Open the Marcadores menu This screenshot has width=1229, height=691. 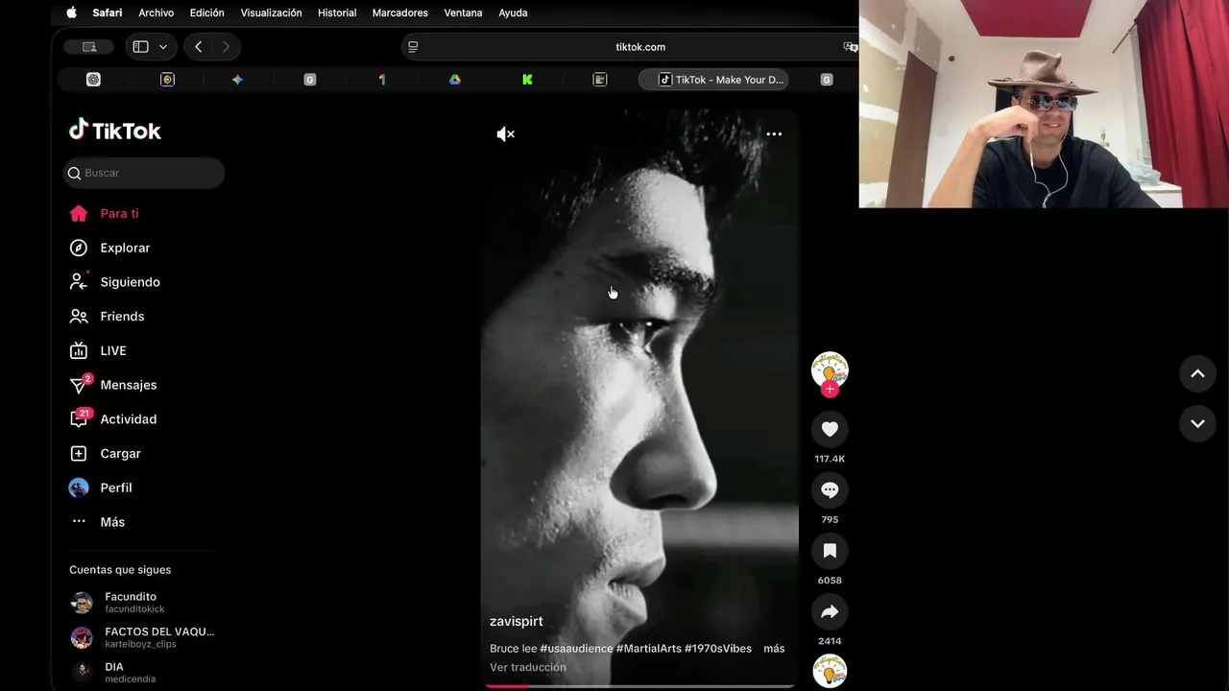400,12
